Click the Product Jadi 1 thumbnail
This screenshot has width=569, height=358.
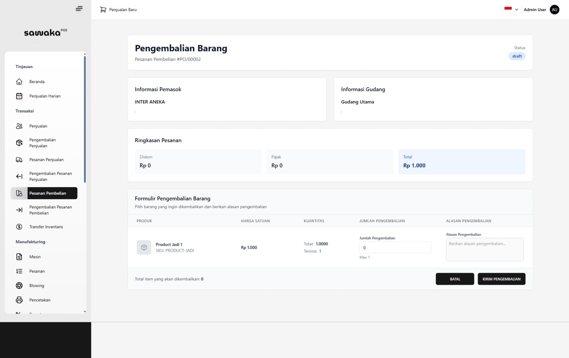click(x=144, y=247)
